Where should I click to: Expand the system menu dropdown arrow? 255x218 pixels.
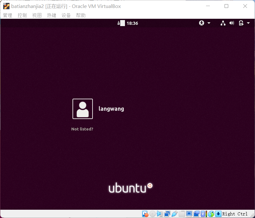pyautogui.click(x=248, y=23)
